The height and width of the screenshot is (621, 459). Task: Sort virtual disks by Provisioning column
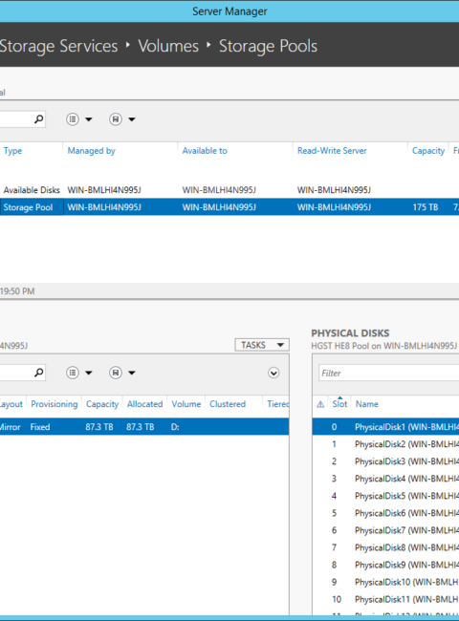(x=55, y=404)
